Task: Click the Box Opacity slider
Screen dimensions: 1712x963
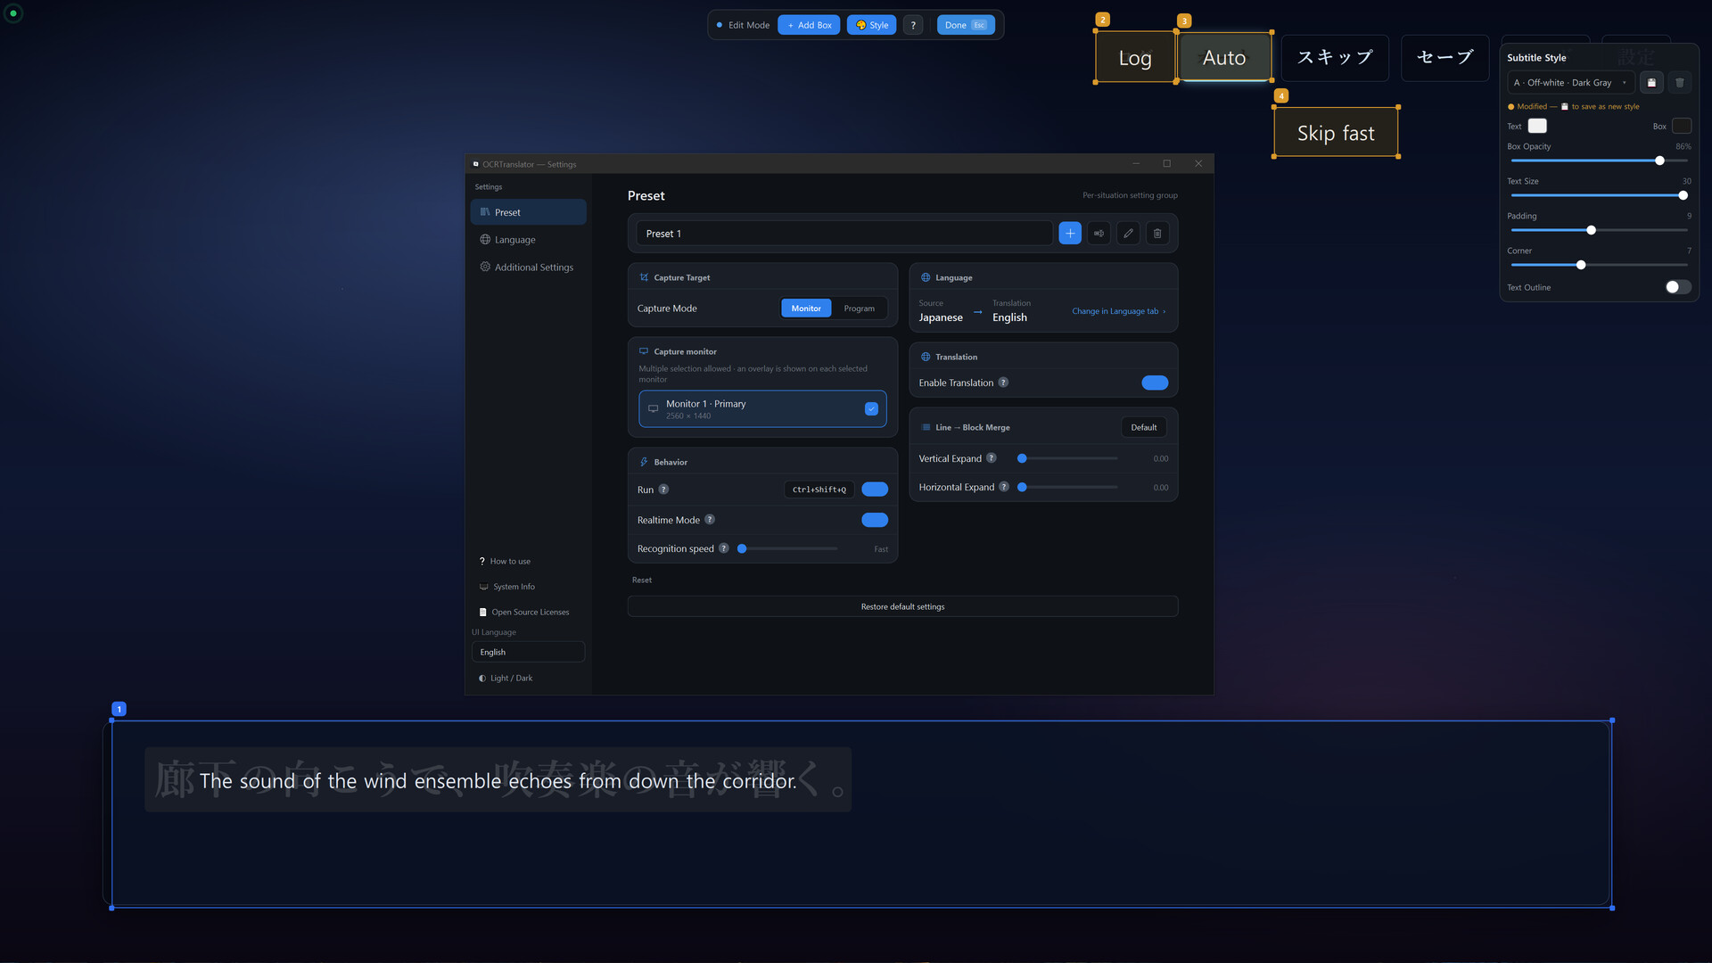Action: coord(1599,160)
